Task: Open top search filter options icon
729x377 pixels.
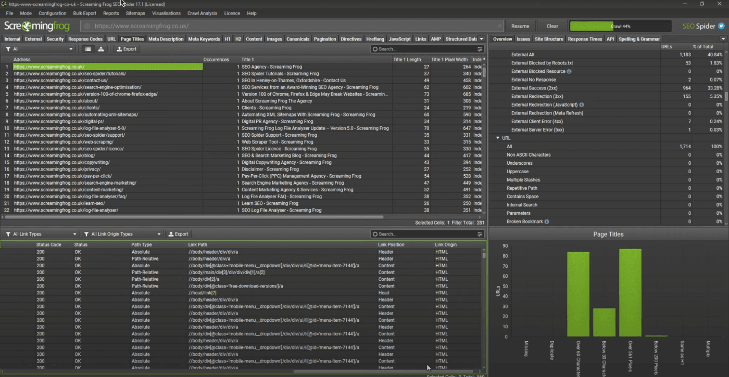Action: coord(480,49)
